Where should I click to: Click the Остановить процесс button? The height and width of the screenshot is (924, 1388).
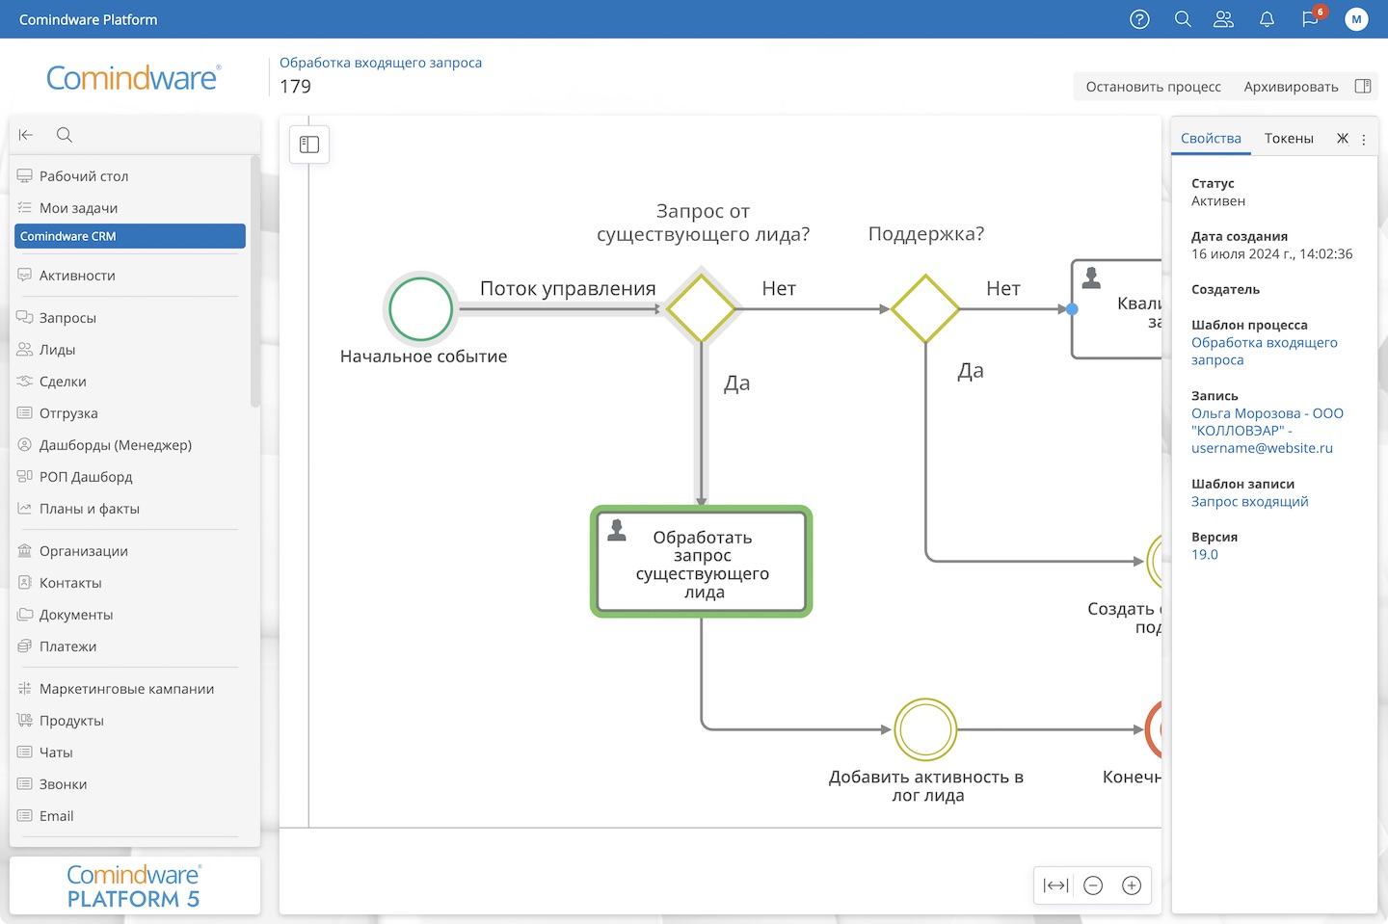pos(1153,87)
